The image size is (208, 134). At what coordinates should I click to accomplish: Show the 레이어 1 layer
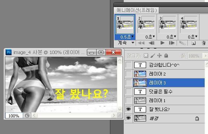[x=128, y=101]
